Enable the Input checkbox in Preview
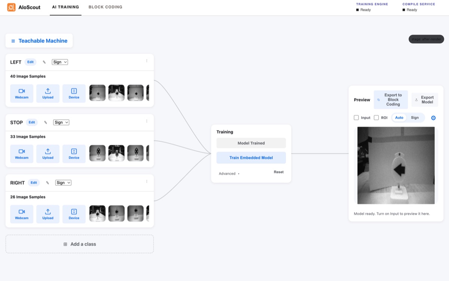Viewport: 449px width, 281px height. pyautogui.click(x=356, y=118)
